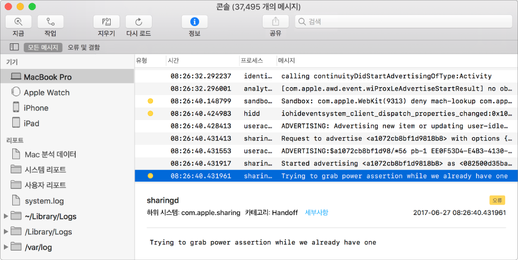This screenshot has width=518, height=260.
Task: Open Mac 분석 데이터 report
Action: coord(67,154)
